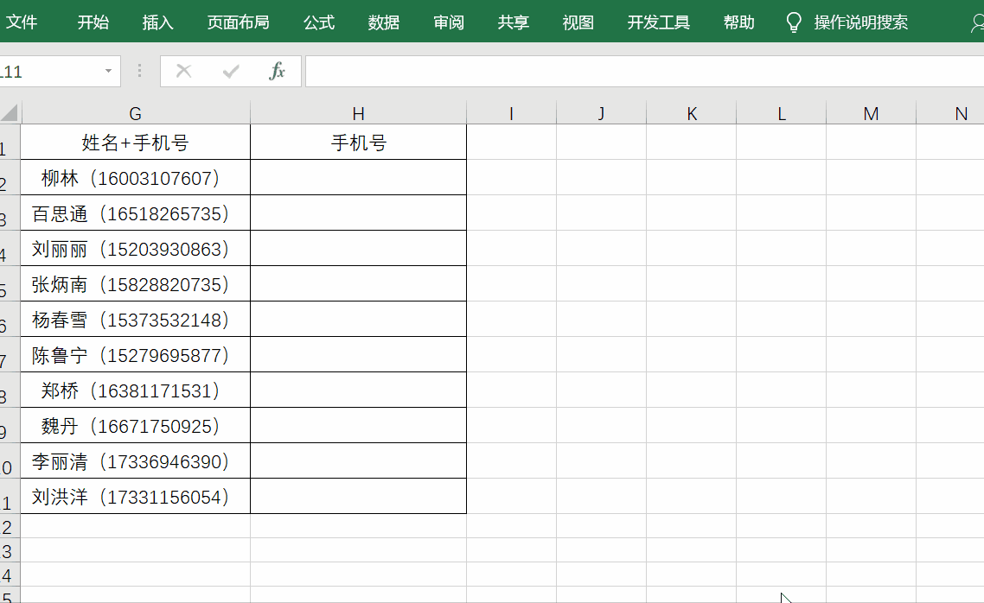Select the 手机号 header cell
The width and height of the screenshot is (984, 603).
point(358,143)
